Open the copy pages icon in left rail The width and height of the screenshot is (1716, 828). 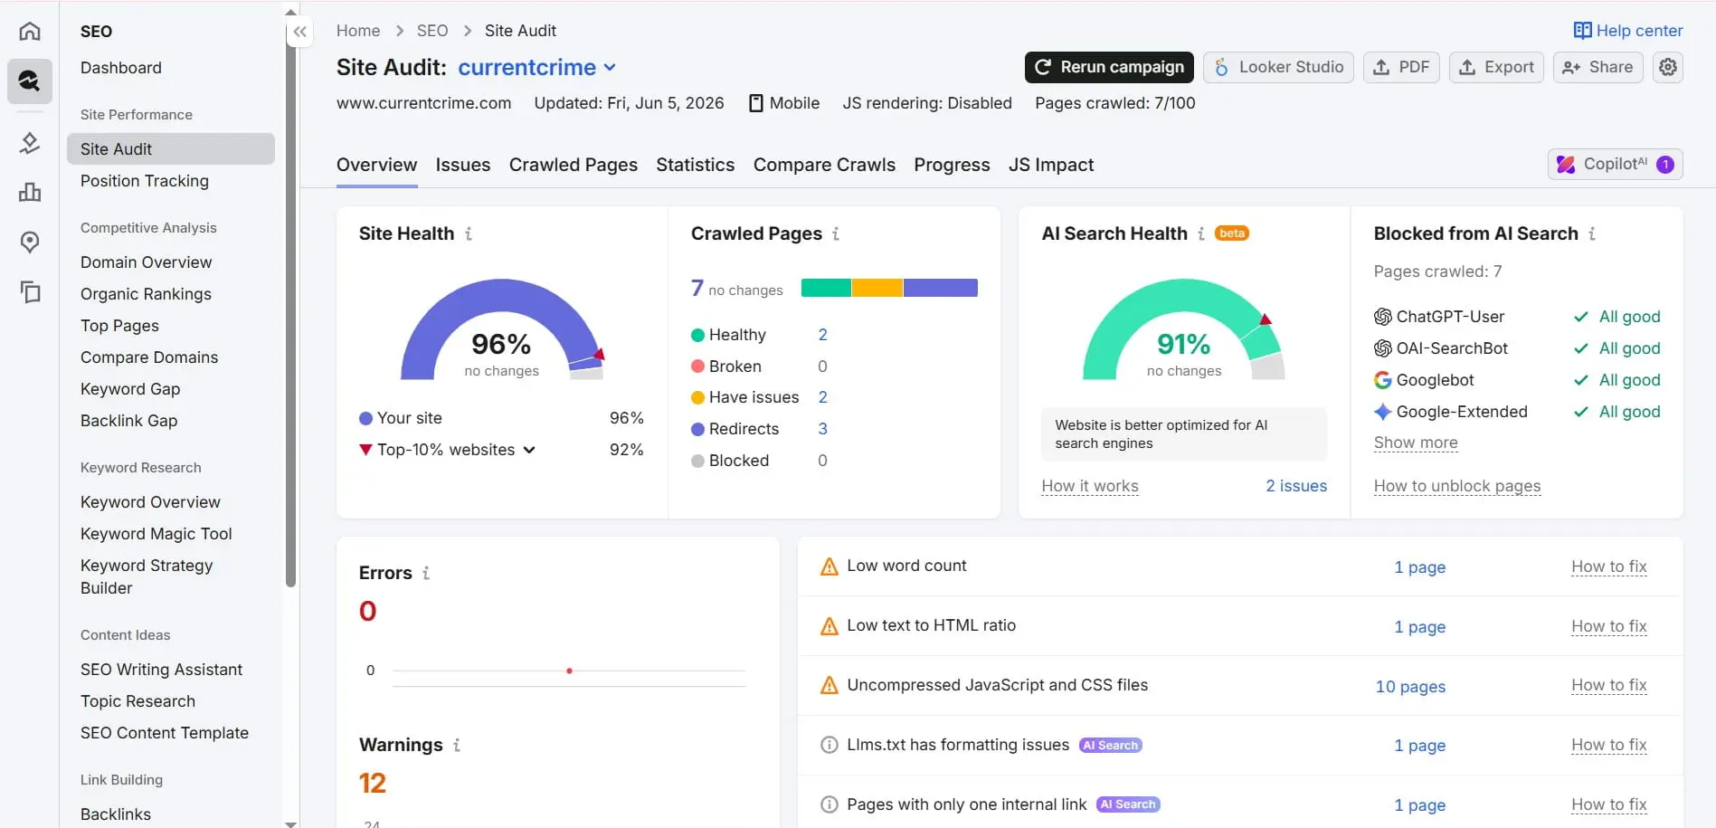pyautogui.click(x=30, y=291)
